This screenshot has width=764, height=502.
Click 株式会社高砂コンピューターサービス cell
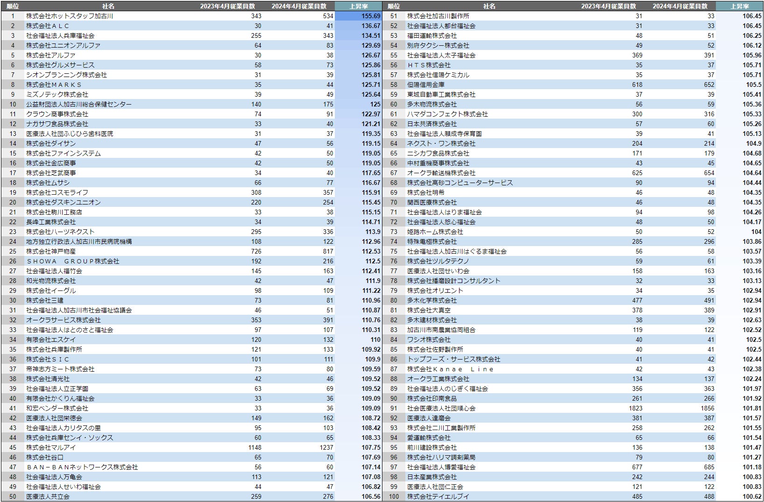460,183
